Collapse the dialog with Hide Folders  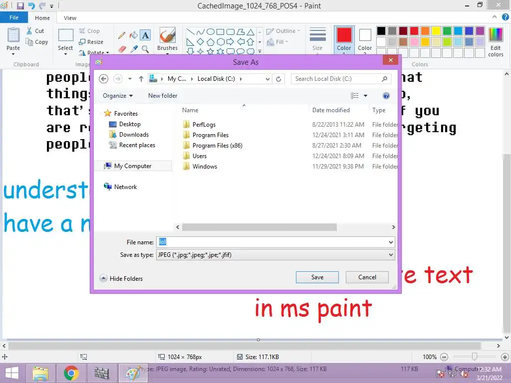(x=121, y=278)
